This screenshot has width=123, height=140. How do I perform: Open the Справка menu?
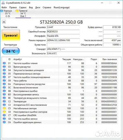tap(47, 8)
